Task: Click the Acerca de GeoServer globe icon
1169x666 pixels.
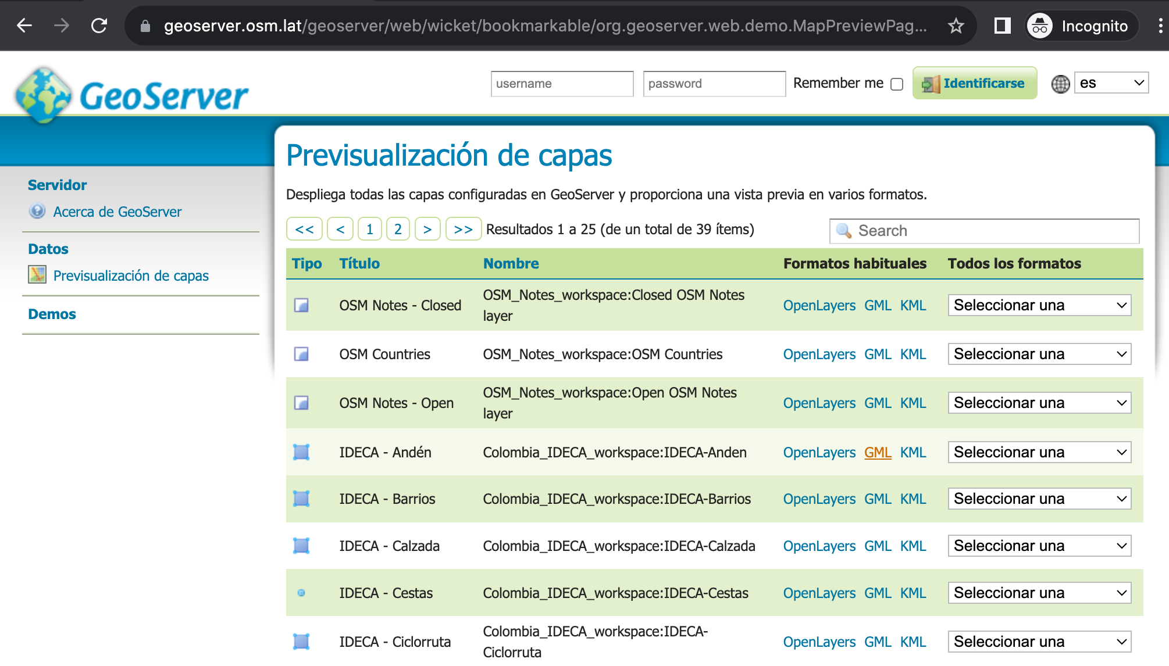Action: point(37,211)
